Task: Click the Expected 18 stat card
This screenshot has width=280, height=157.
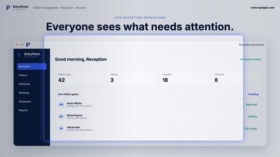Action: tap(184, 78)
